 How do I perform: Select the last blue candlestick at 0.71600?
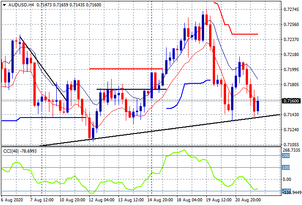click(x=258, y=106)
